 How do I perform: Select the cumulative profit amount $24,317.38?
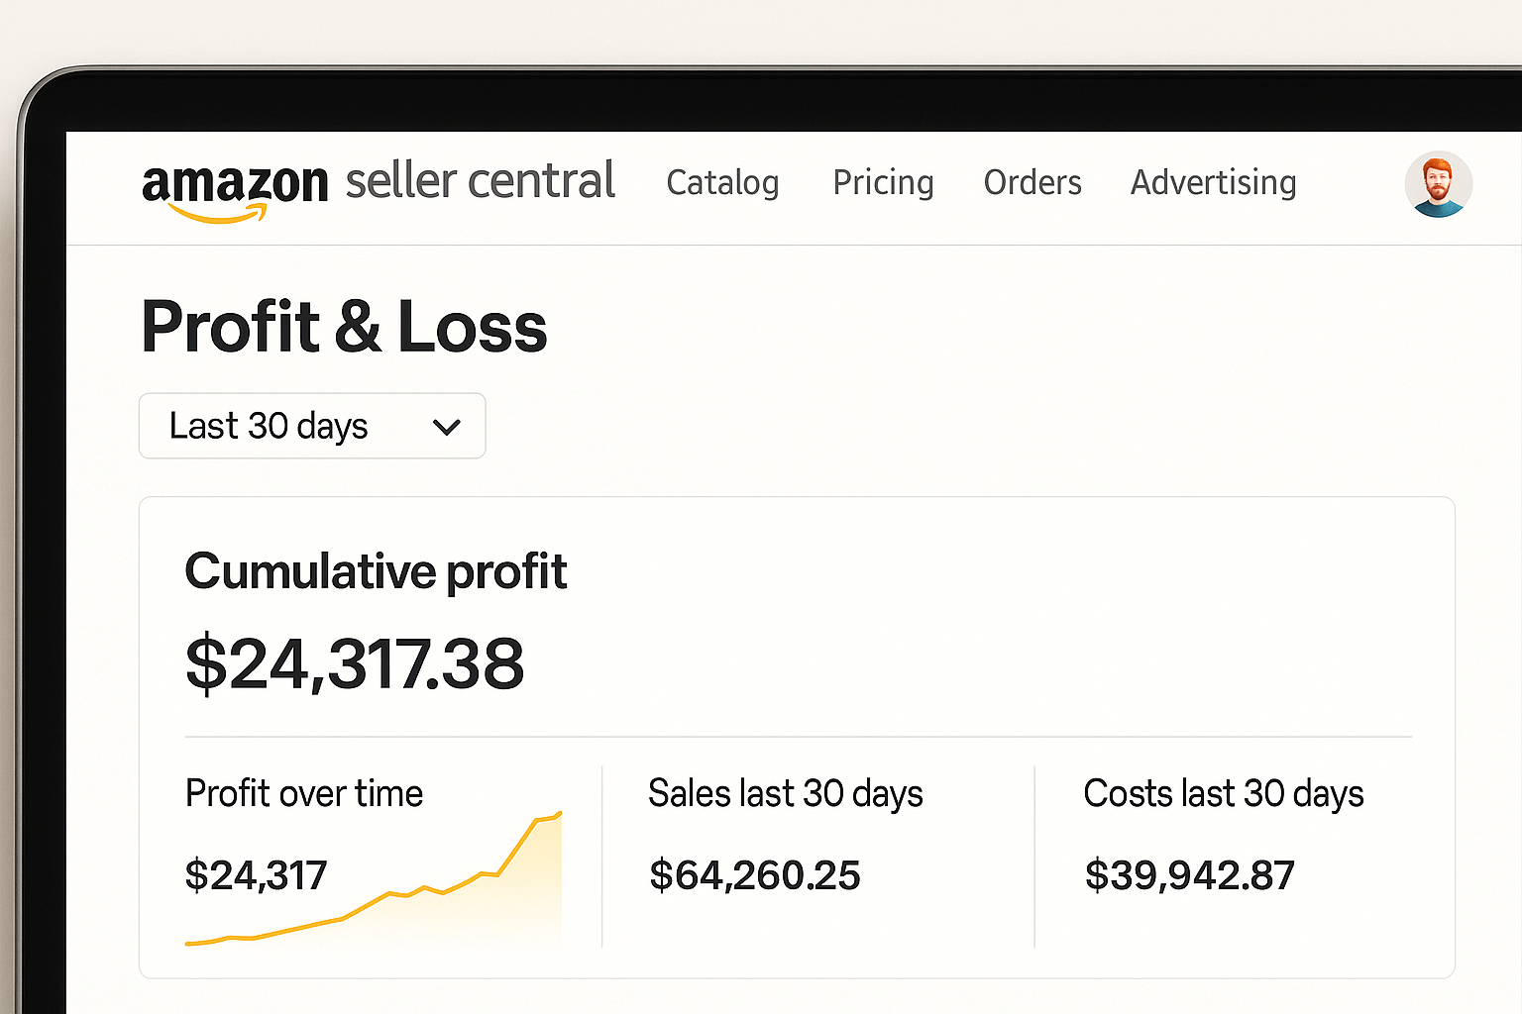(355, 664)
